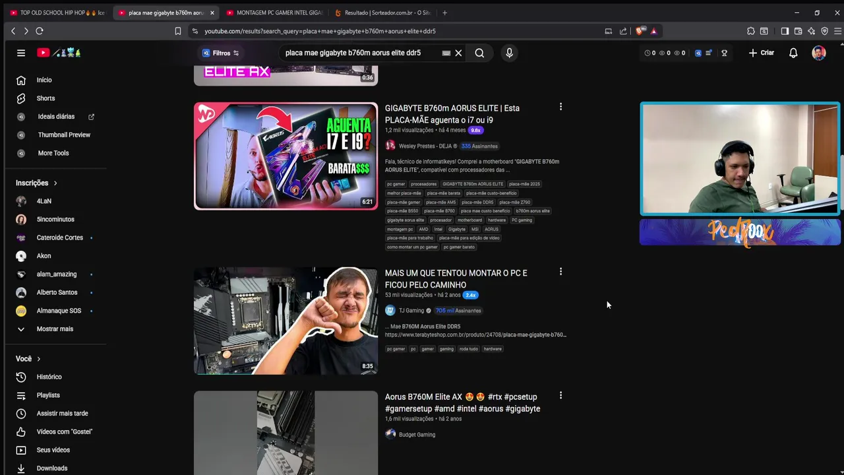Go to Início in the sidebar
This screenshot has height=475, width=844.
(44, 80)
